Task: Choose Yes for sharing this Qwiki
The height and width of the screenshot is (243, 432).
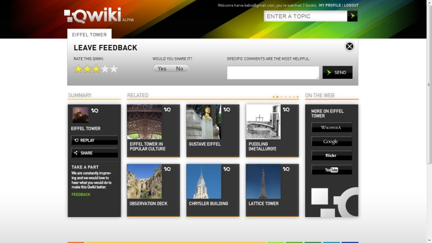Action: 162,69
